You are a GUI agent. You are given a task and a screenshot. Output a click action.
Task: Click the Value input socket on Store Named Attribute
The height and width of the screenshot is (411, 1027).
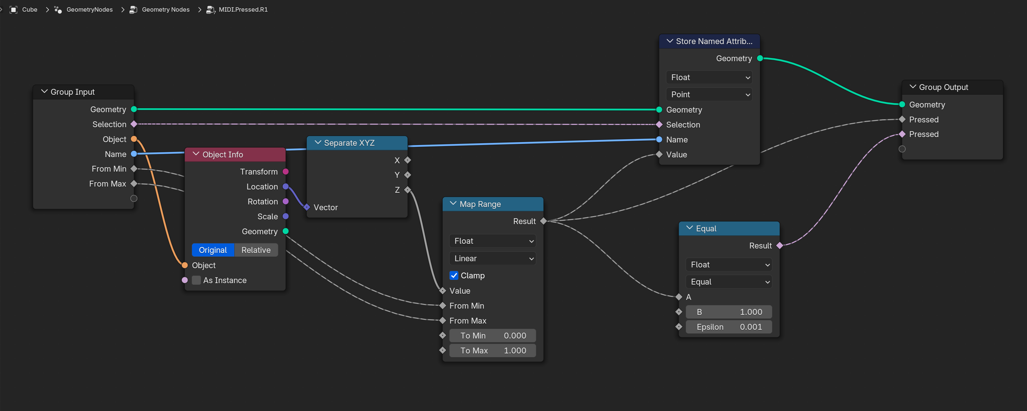pyautogui.click(x=659, y=154)
